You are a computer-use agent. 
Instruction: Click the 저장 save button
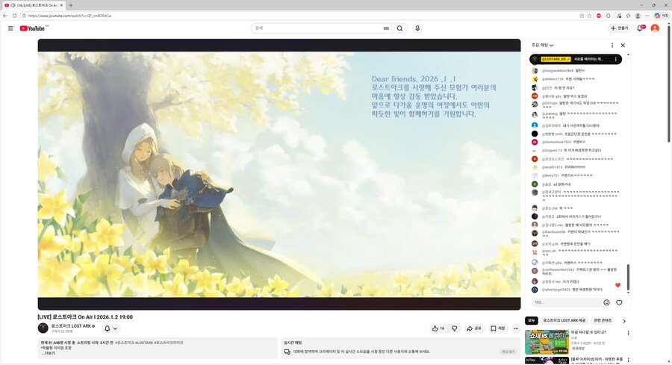point(498,328)
